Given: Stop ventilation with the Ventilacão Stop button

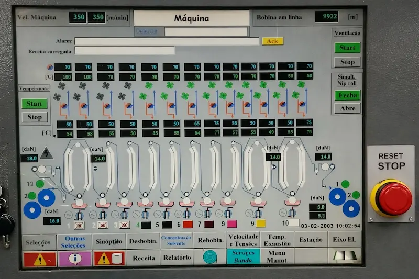Looking at the screenshot, I should click(x=347, y=62).
